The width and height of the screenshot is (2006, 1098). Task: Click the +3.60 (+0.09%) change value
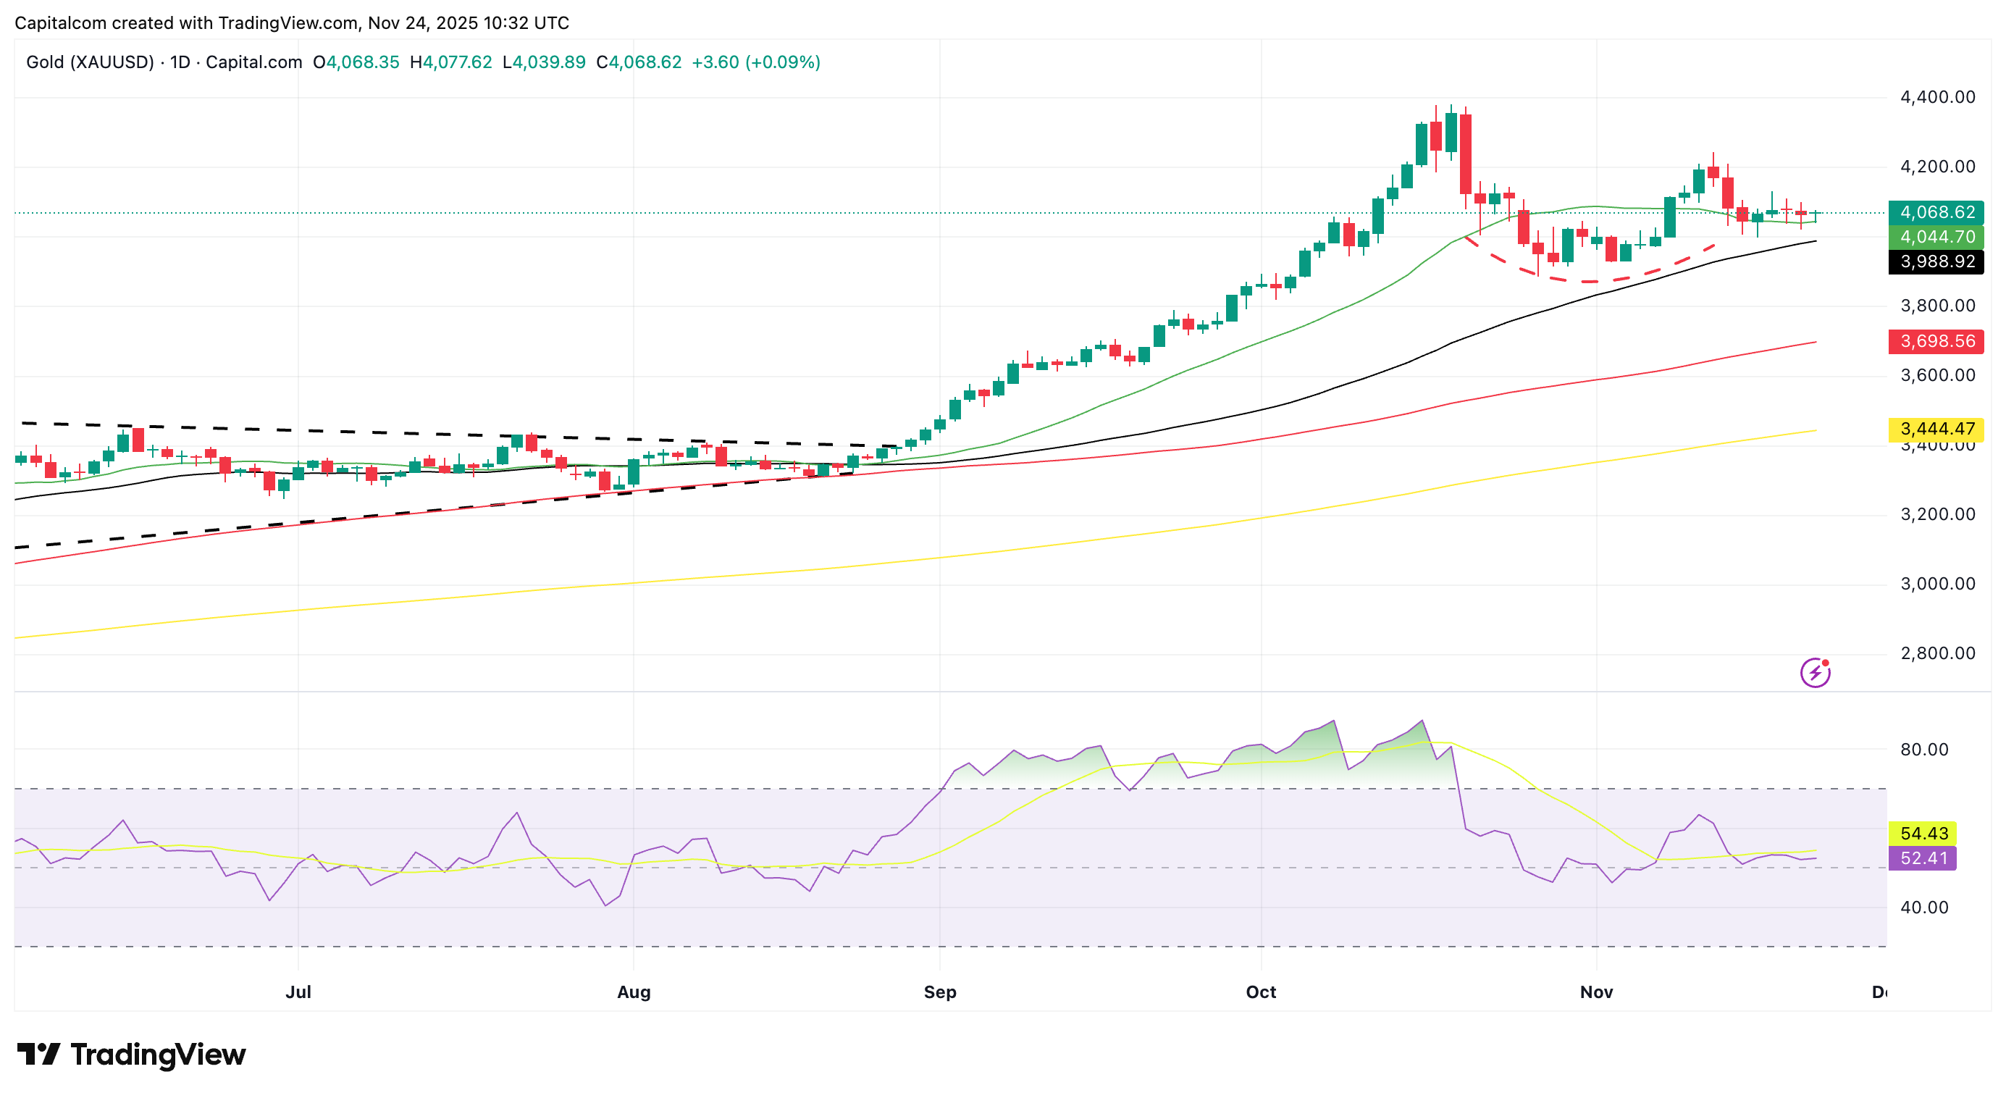point(755,62)
